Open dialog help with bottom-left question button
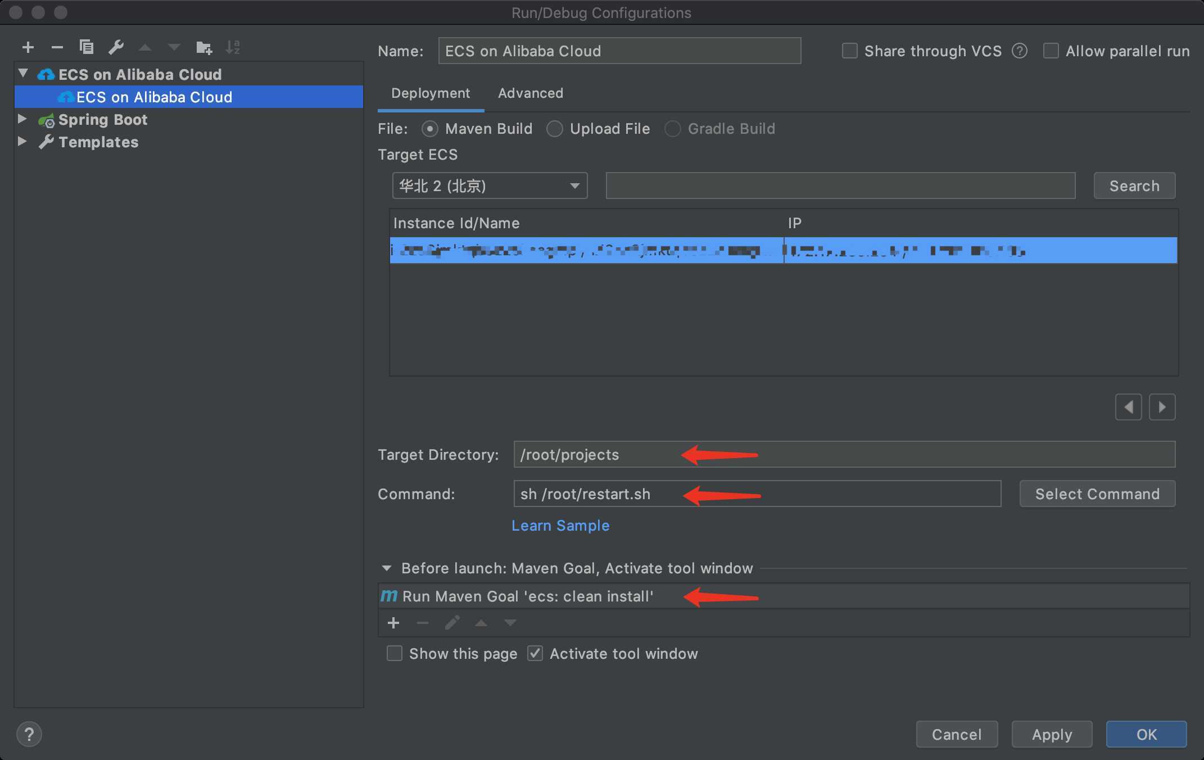Viewport: 1204px width, 760px height. tap(29, 734)
